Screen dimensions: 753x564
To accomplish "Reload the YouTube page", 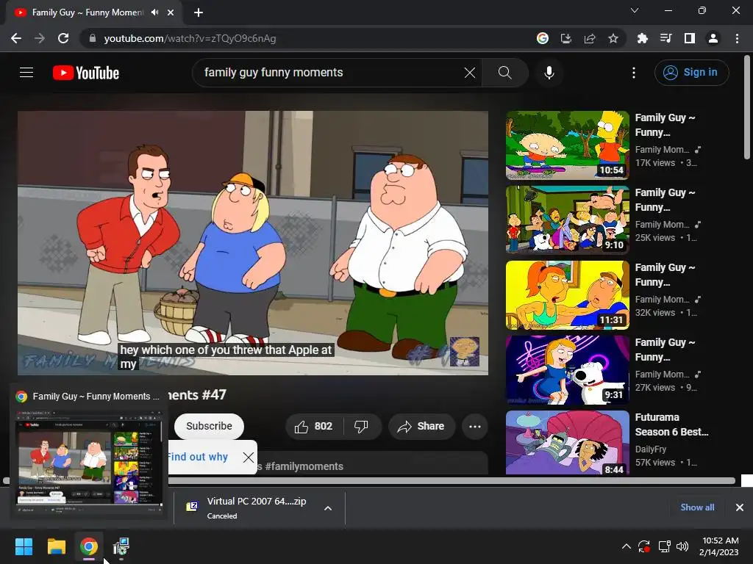I will tap(63, 38).
